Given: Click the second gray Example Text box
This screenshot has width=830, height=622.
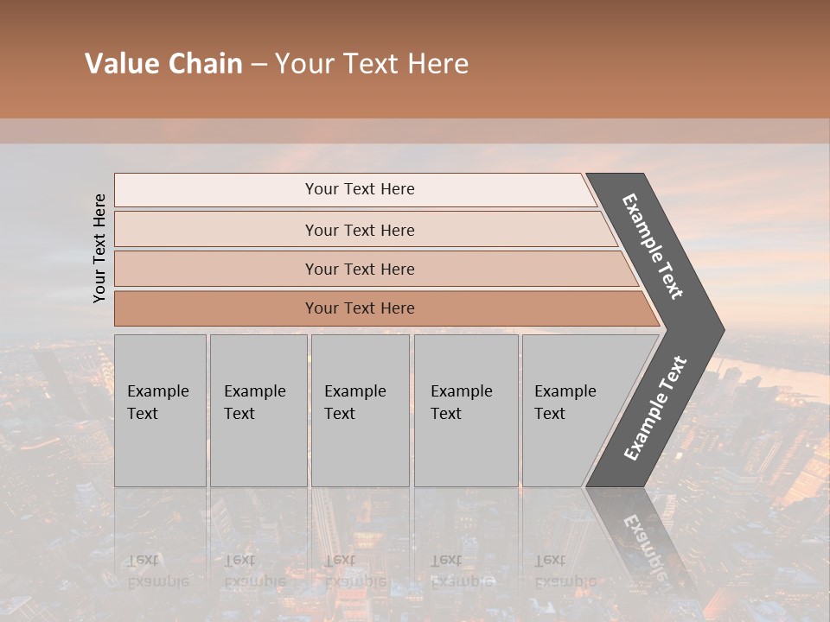Looking at the screenshot, I should pos(258,410).
